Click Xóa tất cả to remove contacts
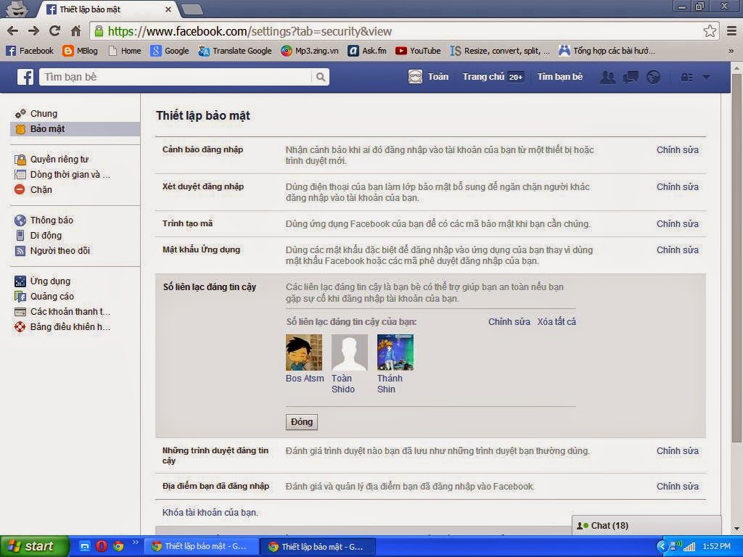The image size is (743, 557). [557, 321]
